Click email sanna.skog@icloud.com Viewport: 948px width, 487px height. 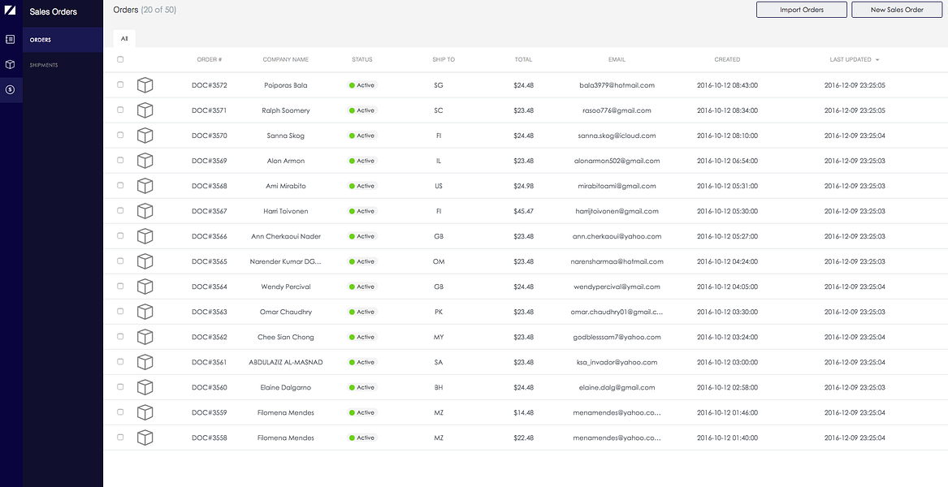(617, 136)
